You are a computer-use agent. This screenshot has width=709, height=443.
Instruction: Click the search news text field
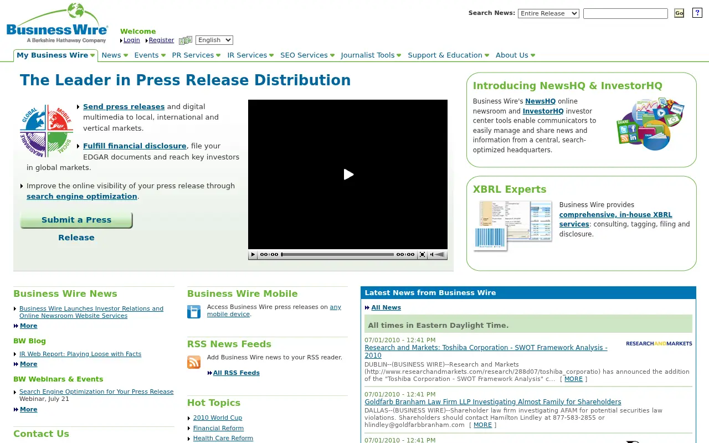coord(625,13)
